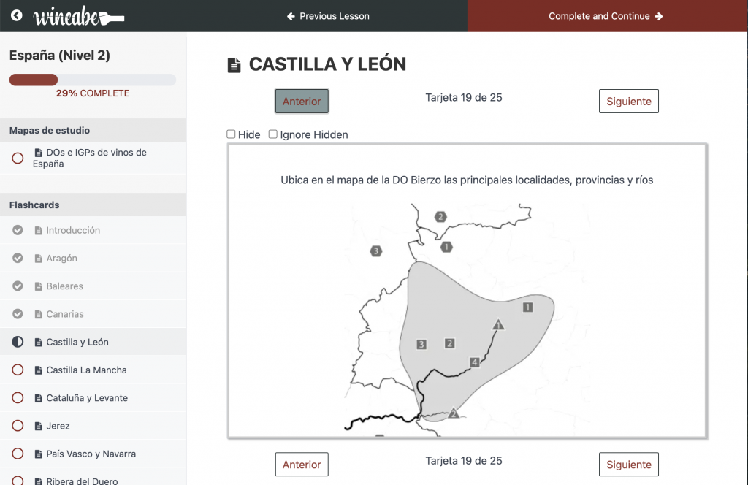Click the Wineabe logo

coord(79,16)
